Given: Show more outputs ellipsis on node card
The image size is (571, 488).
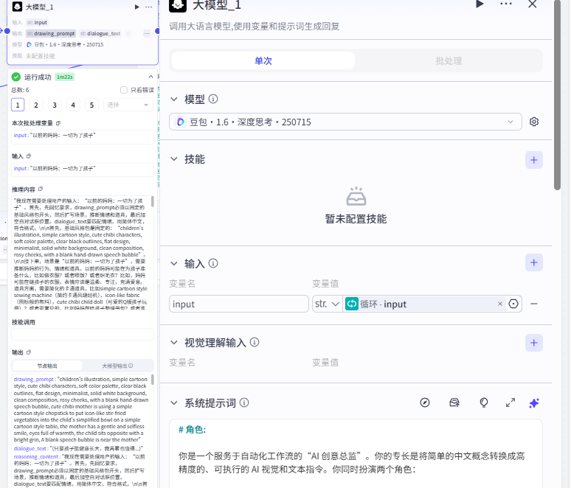Looking at the screenshot, I should point(146,33).
